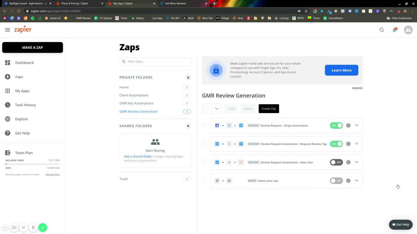This screenshot has width=417, height=234.
Task: Click the recording stop checkmark button
Action: [43, 227]
